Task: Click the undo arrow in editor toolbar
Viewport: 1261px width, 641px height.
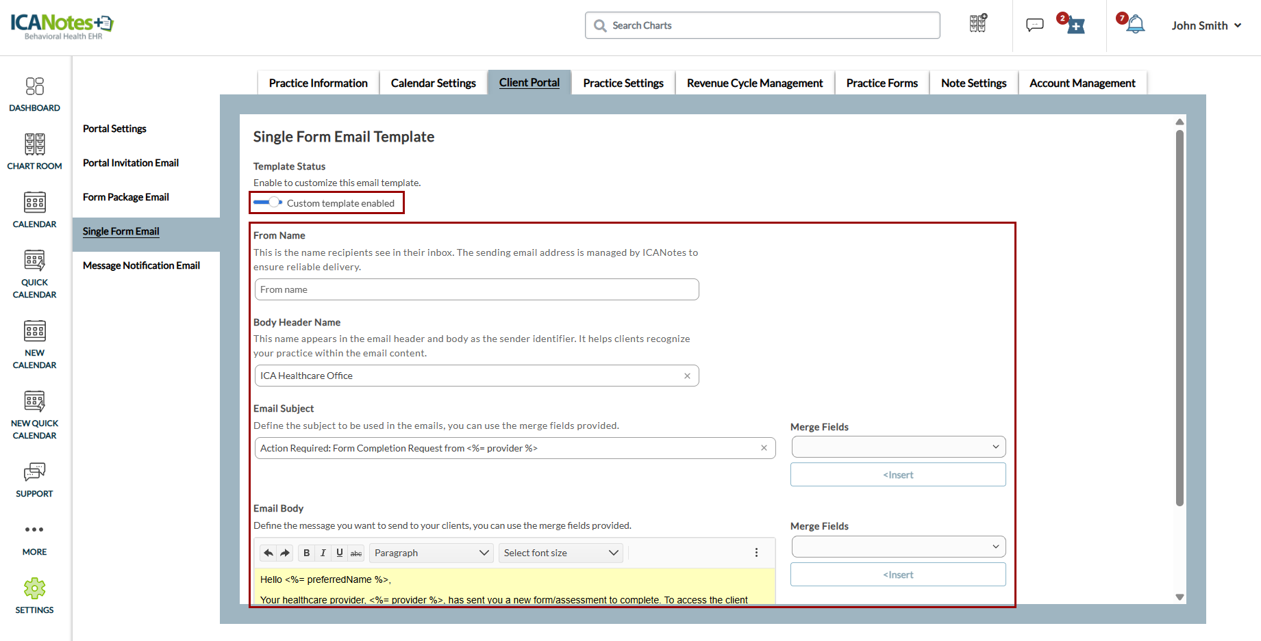Action: pyautogui.click(x=269, y=553)
